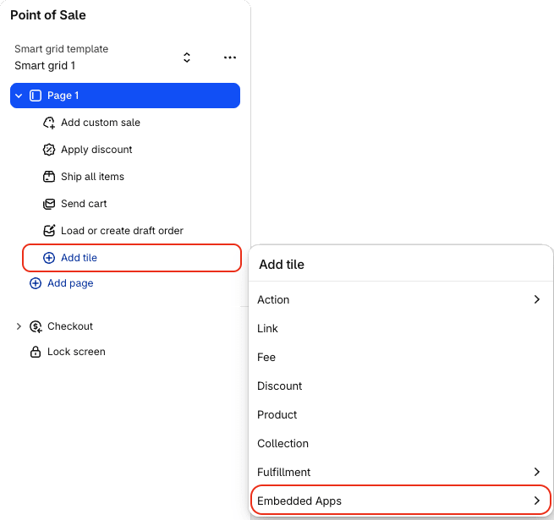Choose Action in the Add tile menu

[x=401, y=299]
